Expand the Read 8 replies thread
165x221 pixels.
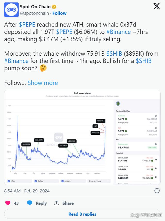click(x=82, y=214)
